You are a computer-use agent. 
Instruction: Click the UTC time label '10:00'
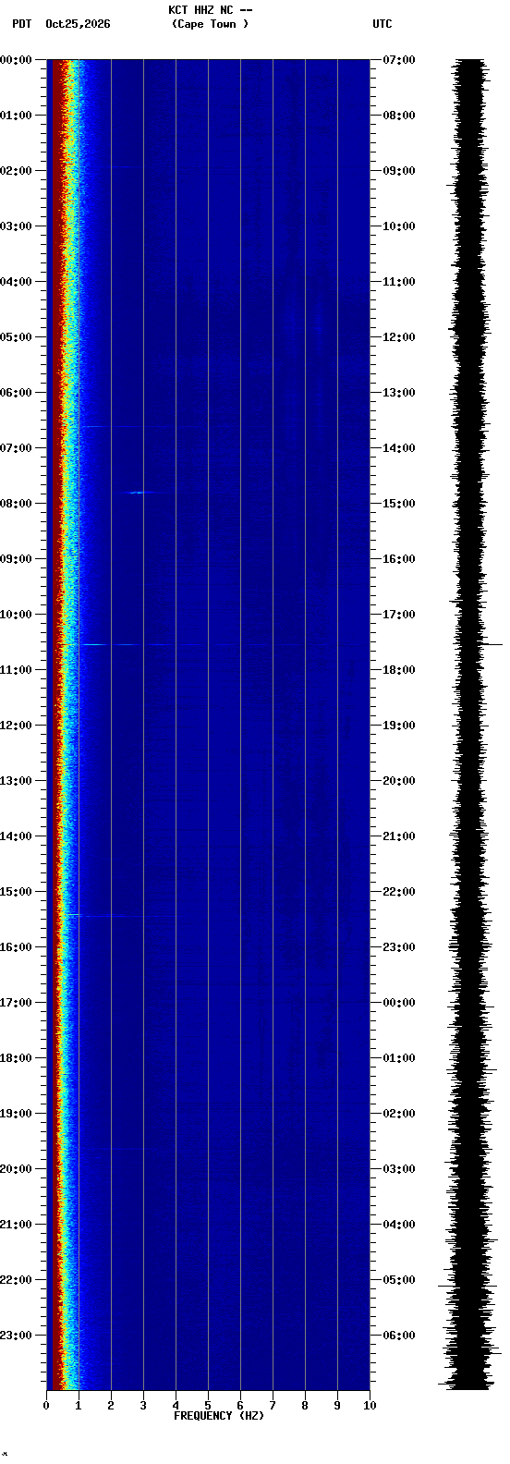coord(399,226)
